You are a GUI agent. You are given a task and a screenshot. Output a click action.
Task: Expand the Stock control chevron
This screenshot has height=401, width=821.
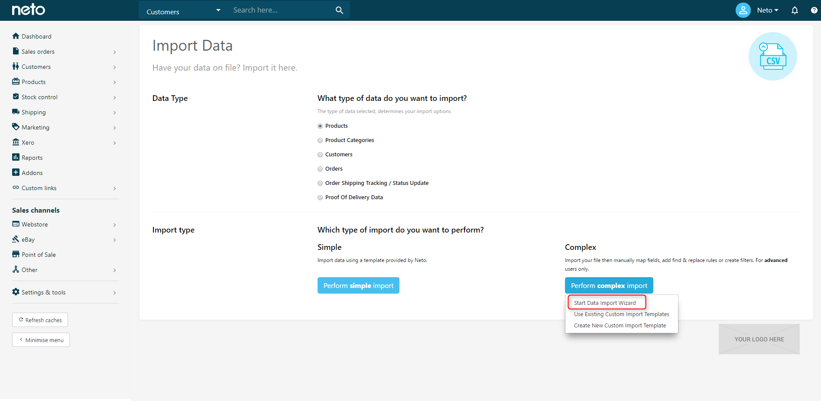coord(114,97)
